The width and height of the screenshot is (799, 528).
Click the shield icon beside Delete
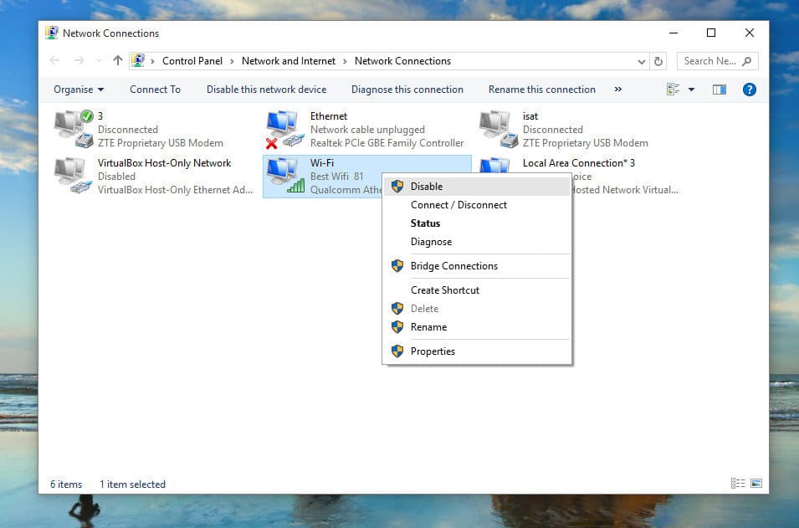[x=397, y=309]
